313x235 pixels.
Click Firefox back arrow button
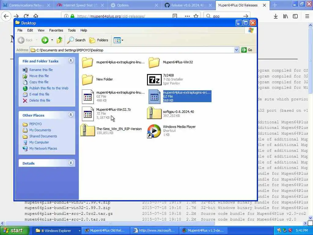[6, 16]
